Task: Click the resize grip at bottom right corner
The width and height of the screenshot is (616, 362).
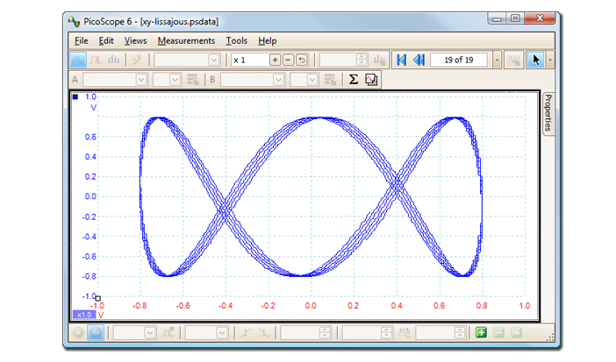Action: pyautogui.click(x=550, y=337)
